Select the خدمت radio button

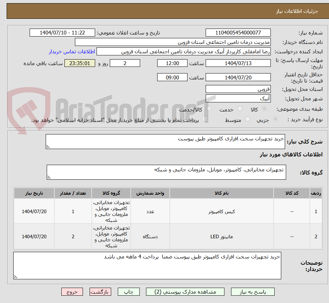tap(240, 108)
